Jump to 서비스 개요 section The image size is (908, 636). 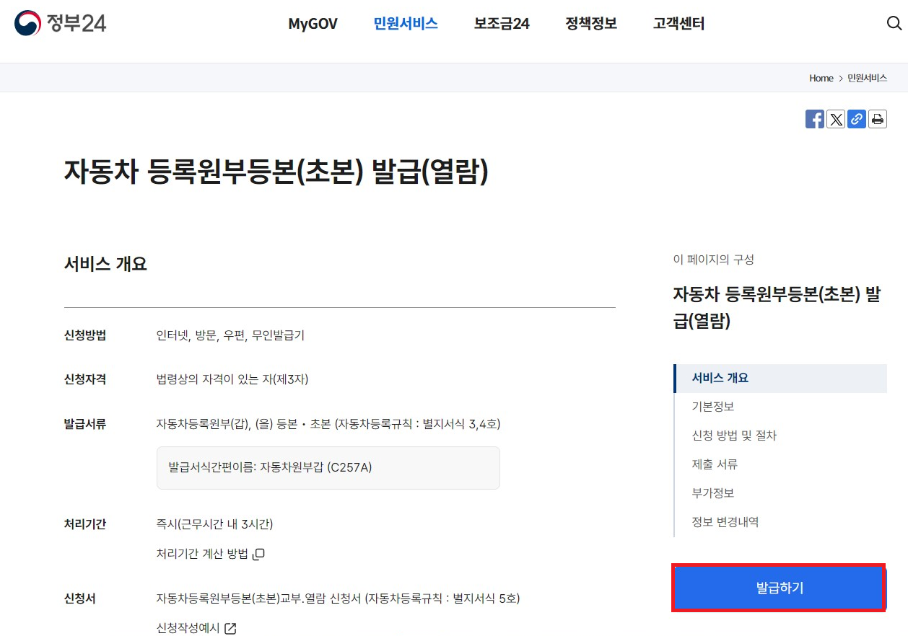coord(780,378)
